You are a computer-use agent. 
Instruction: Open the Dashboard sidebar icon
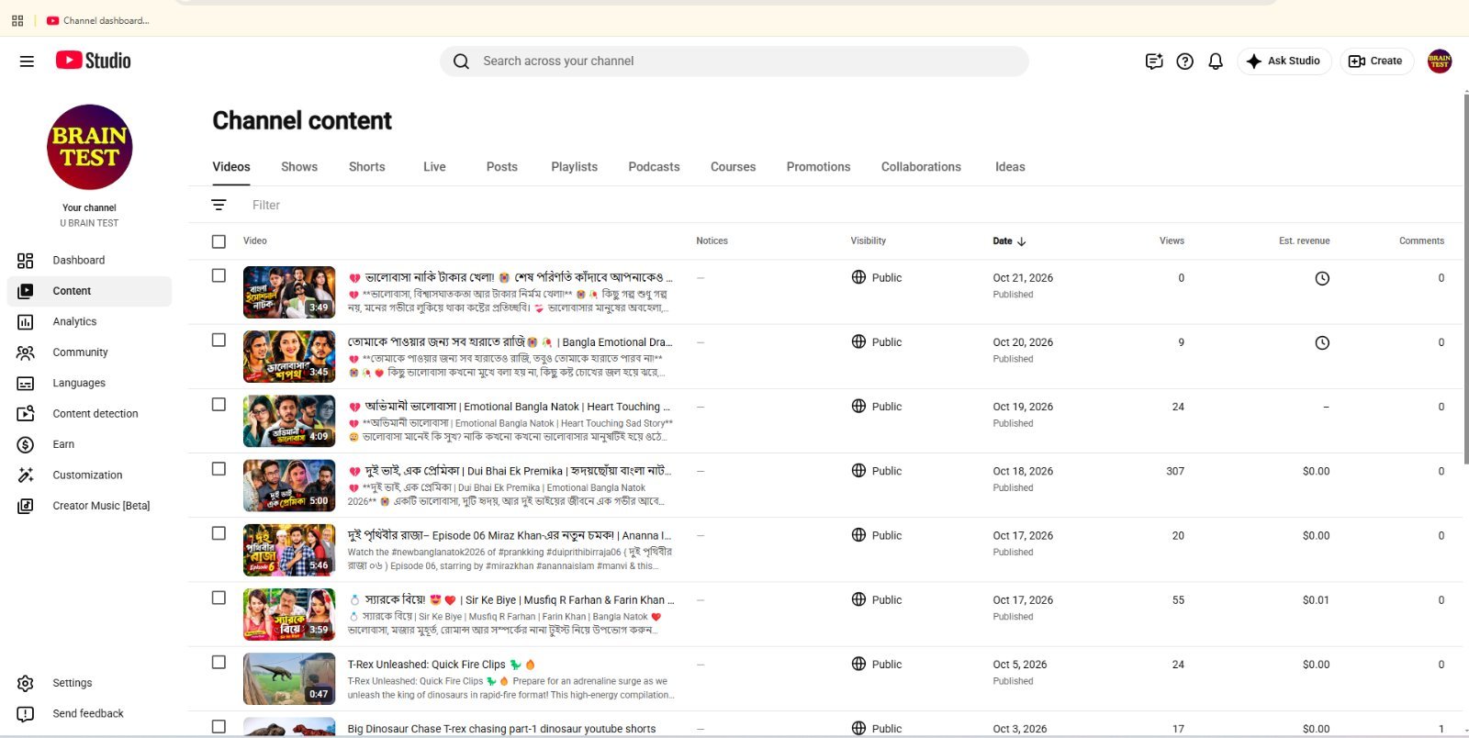(26, 261)
